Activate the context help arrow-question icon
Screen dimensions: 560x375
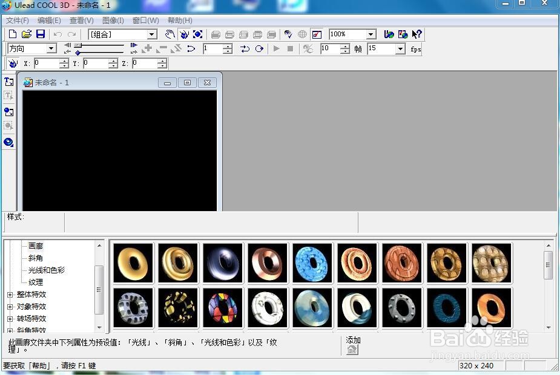point(417,34)
